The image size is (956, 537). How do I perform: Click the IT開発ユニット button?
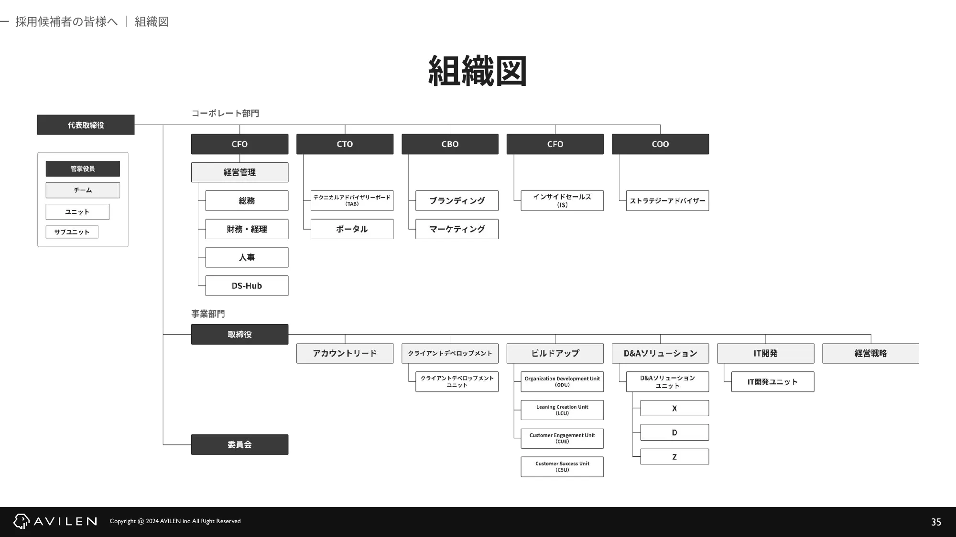coord(772,381)
